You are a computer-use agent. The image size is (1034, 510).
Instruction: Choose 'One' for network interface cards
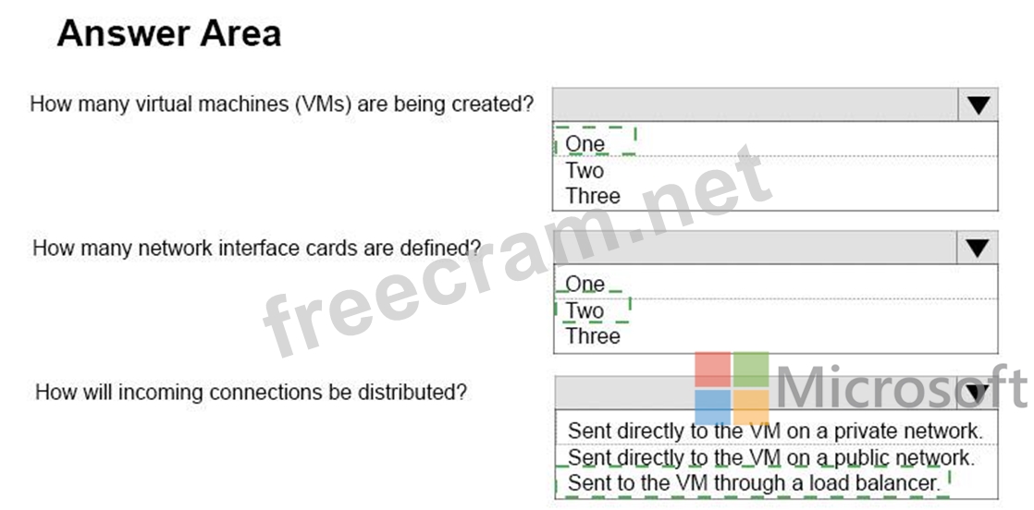[585, 285]
